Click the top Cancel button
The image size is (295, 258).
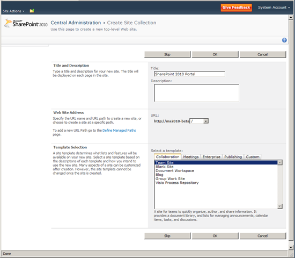pos(263,54)
